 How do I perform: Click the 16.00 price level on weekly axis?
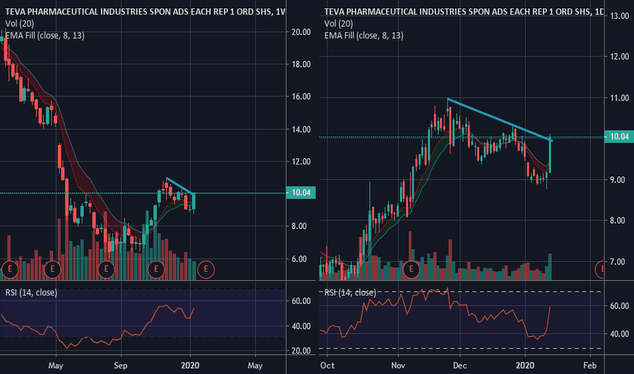(301, 97)
